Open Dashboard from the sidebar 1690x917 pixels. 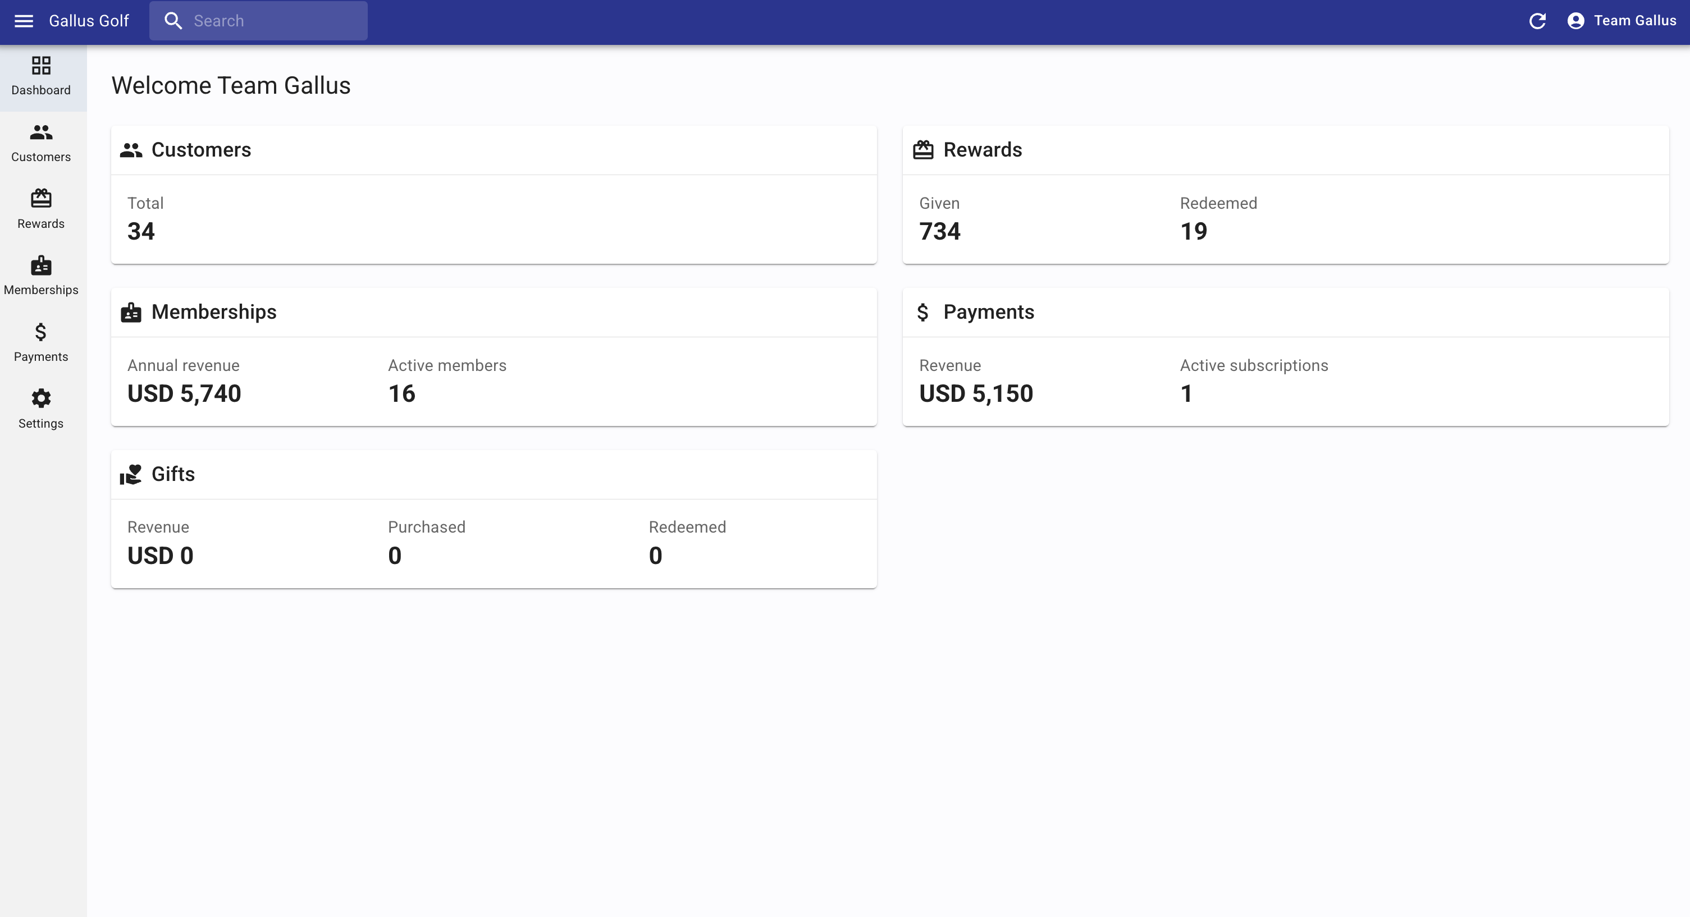(42, 77)
